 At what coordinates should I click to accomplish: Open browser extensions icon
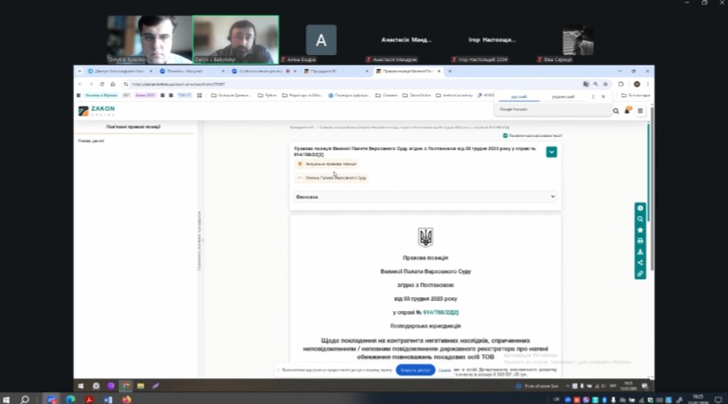[x=621, y=84]
